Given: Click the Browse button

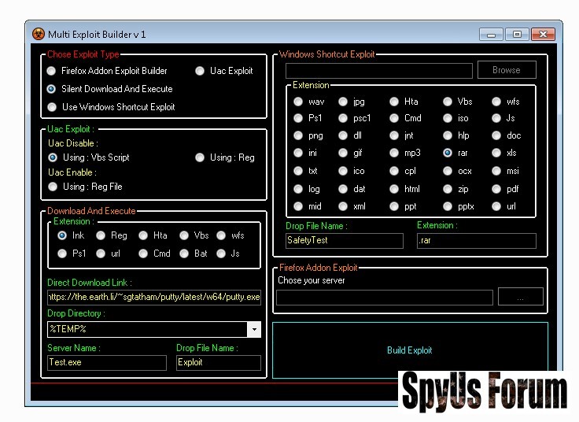Looking at the screenshot, I should pos(506,70).
